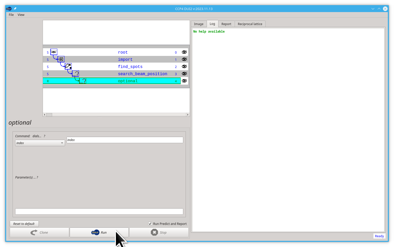Click Reset to default button
This screenshot has width=394, height=247.
click(24, 224)
